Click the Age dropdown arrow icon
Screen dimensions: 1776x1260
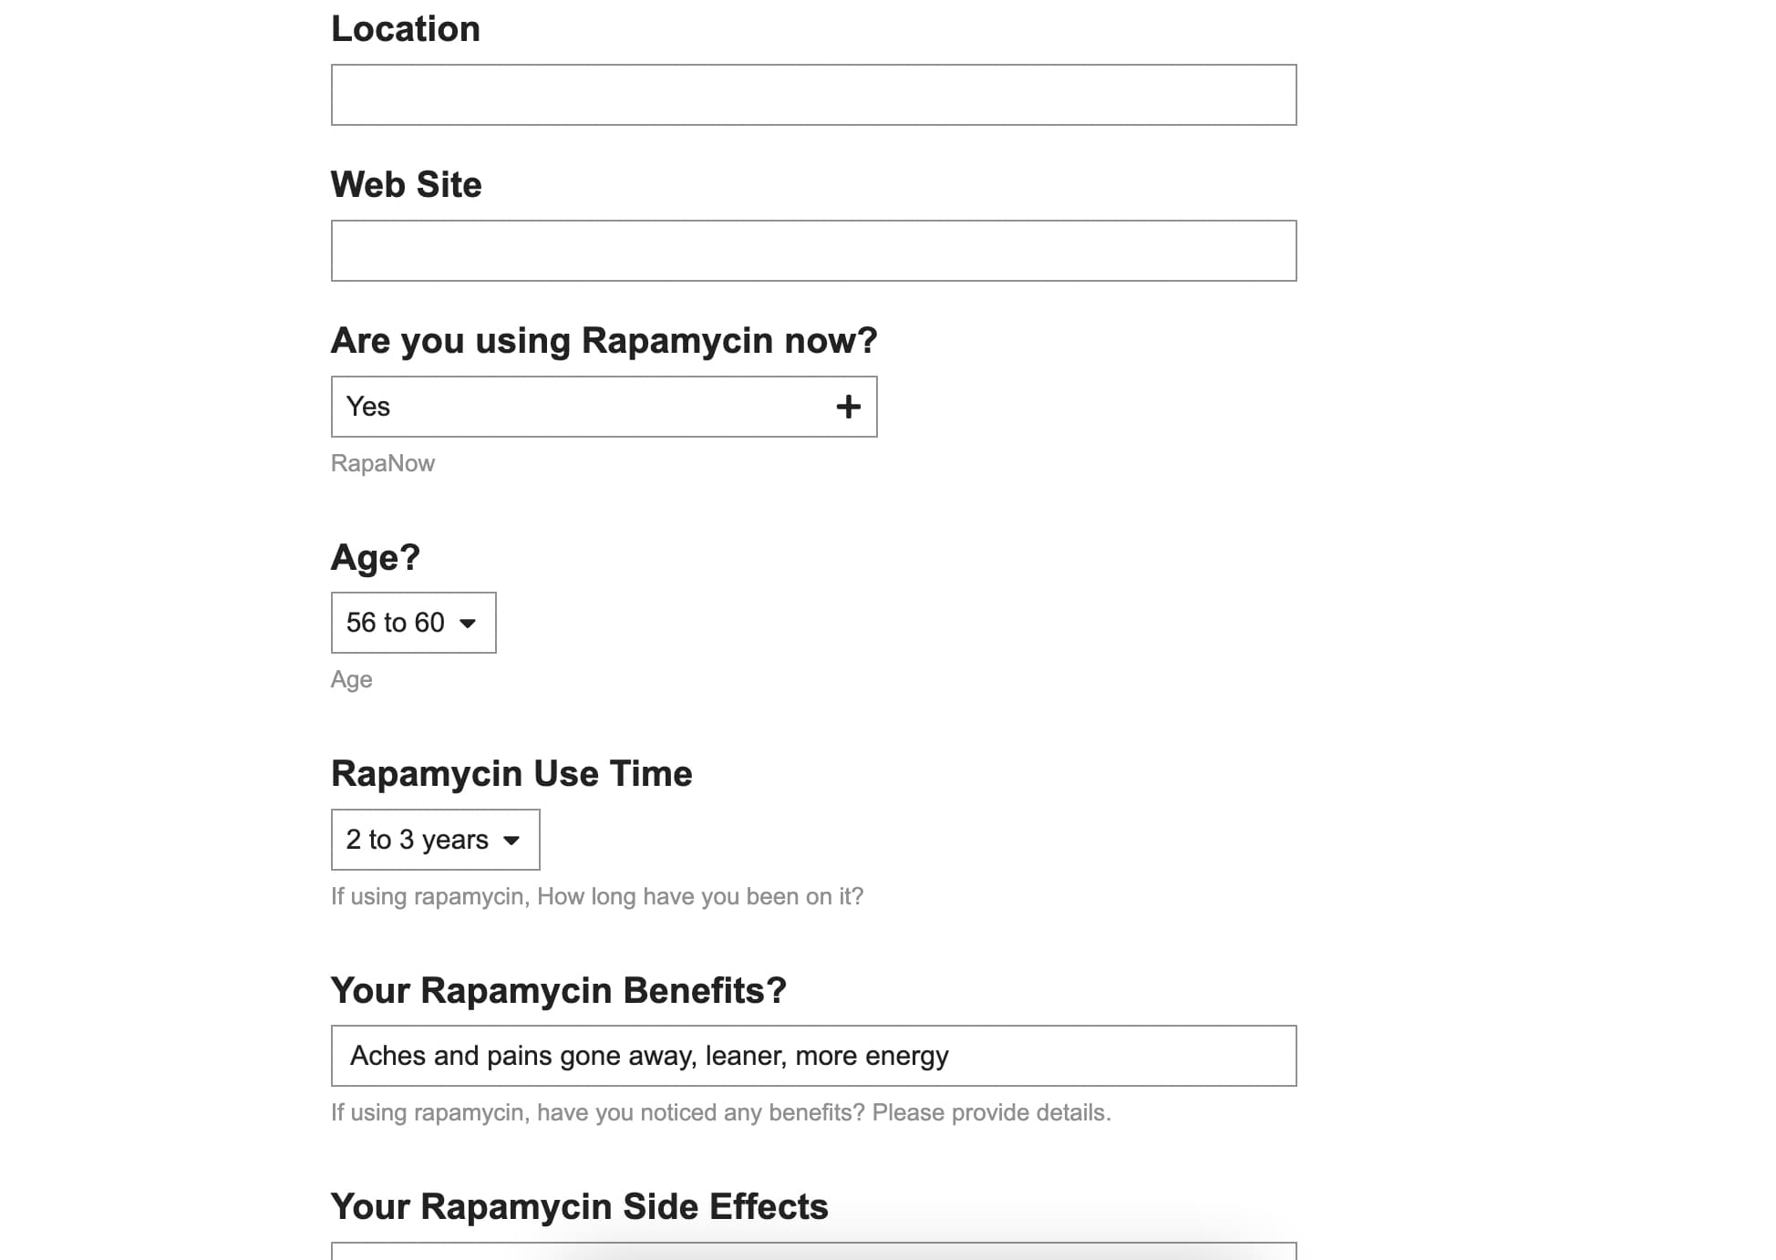click(x=468, y=624)
